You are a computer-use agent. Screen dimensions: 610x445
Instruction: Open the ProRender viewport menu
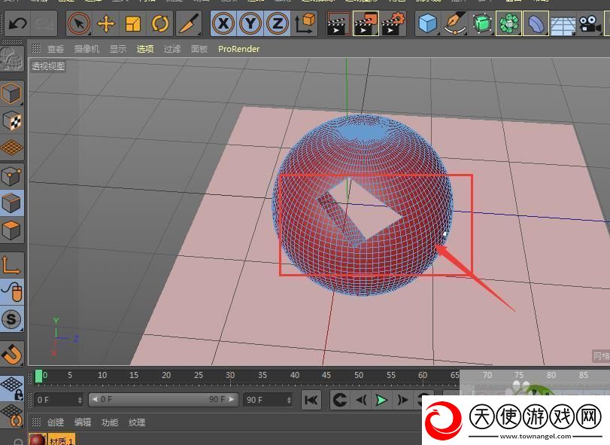239,49
